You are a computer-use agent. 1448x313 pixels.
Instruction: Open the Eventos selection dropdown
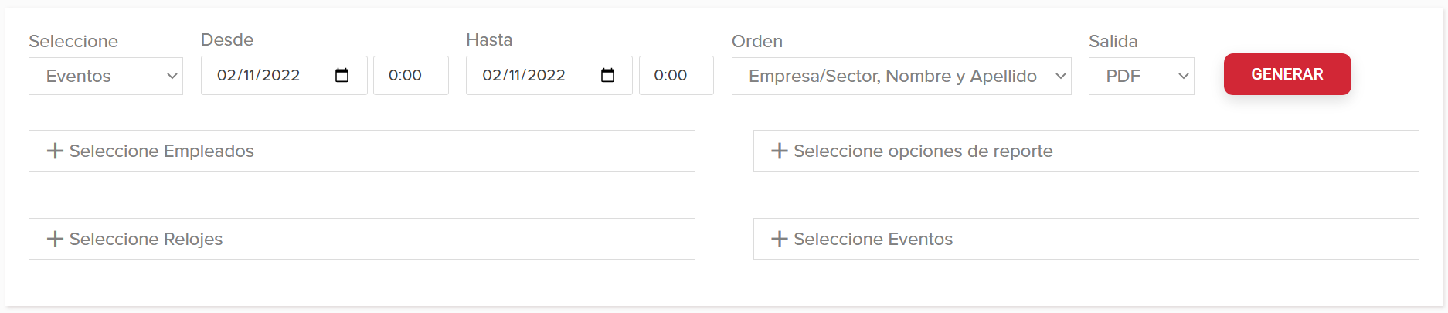(x=106, y=76)
